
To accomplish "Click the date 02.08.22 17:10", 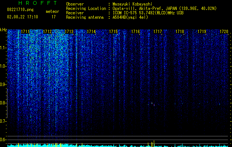I will 22,17.
